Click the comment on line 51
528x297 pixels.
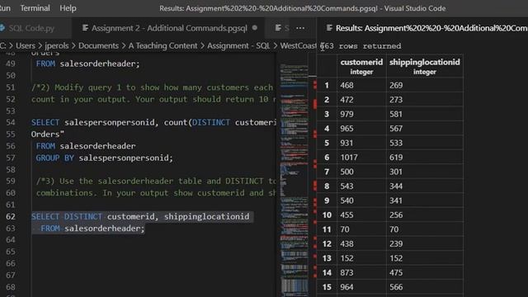152,87
